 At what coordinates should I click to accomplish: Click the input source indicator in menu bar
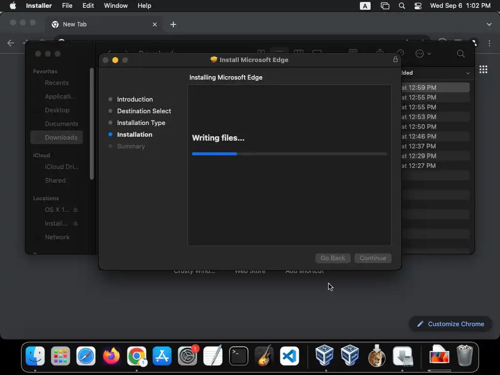point(365,6)
